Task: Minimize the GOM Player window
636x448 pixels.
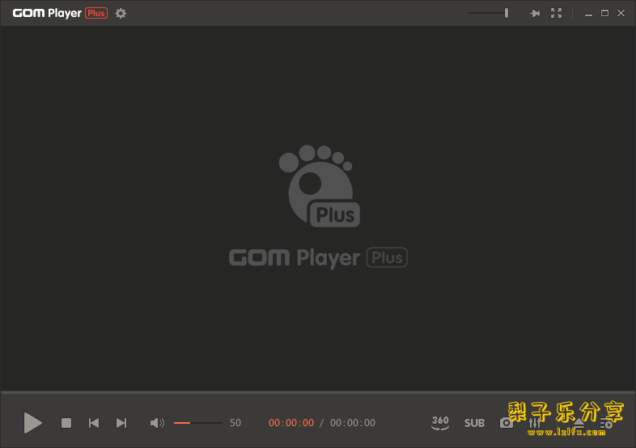Action: [588, 14]
